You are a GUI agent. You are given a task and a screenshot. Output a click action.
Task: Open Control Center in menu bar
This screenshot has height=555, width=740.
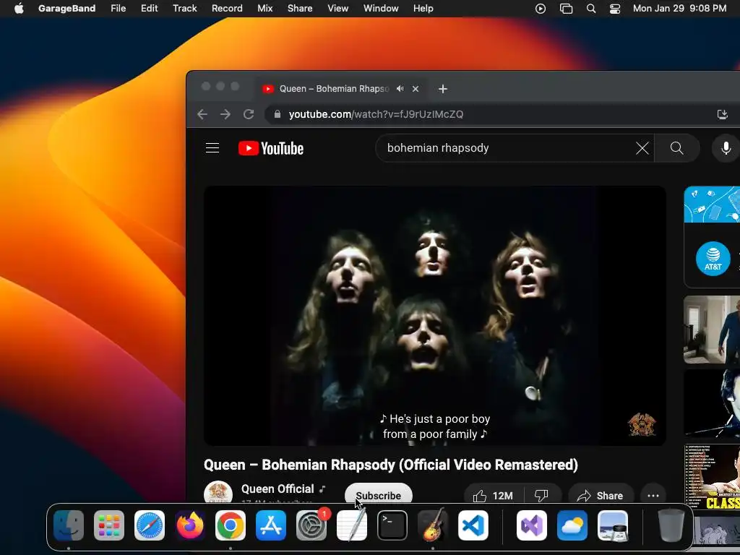point(615,9)
